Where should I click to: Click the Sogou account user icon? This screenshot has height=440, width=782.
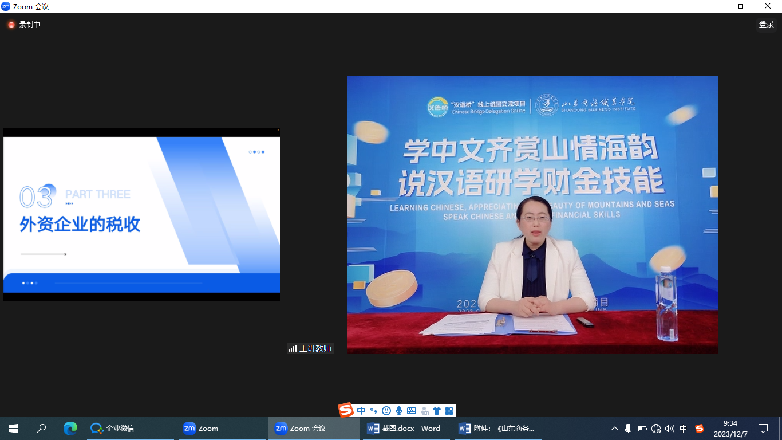(424, 411)
